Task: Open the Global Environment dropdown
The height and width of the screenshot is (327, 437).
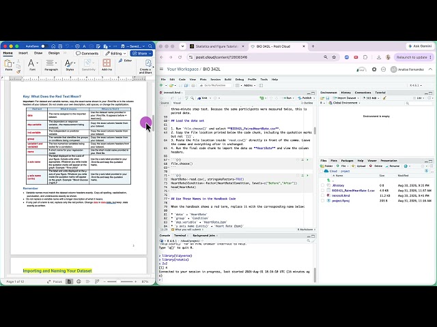Action: (x=344, y=103)
